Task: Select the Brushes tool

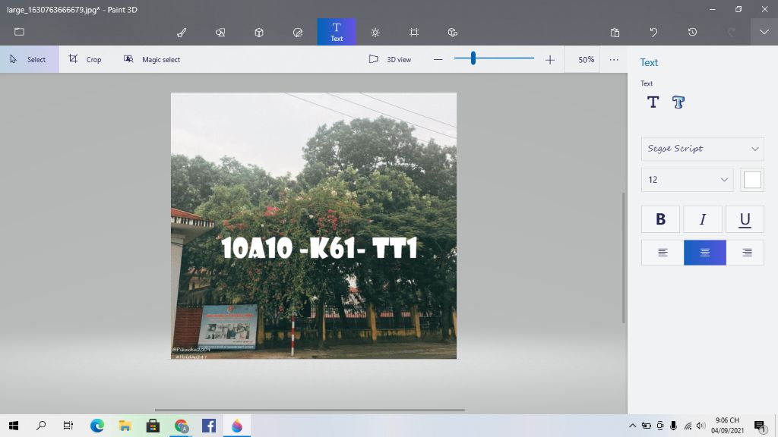Action: click(181, 32)
